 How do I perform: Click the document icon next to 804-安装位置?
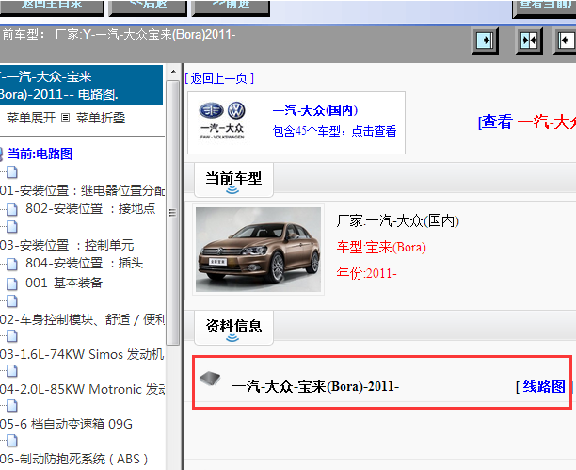coord(12,264)
